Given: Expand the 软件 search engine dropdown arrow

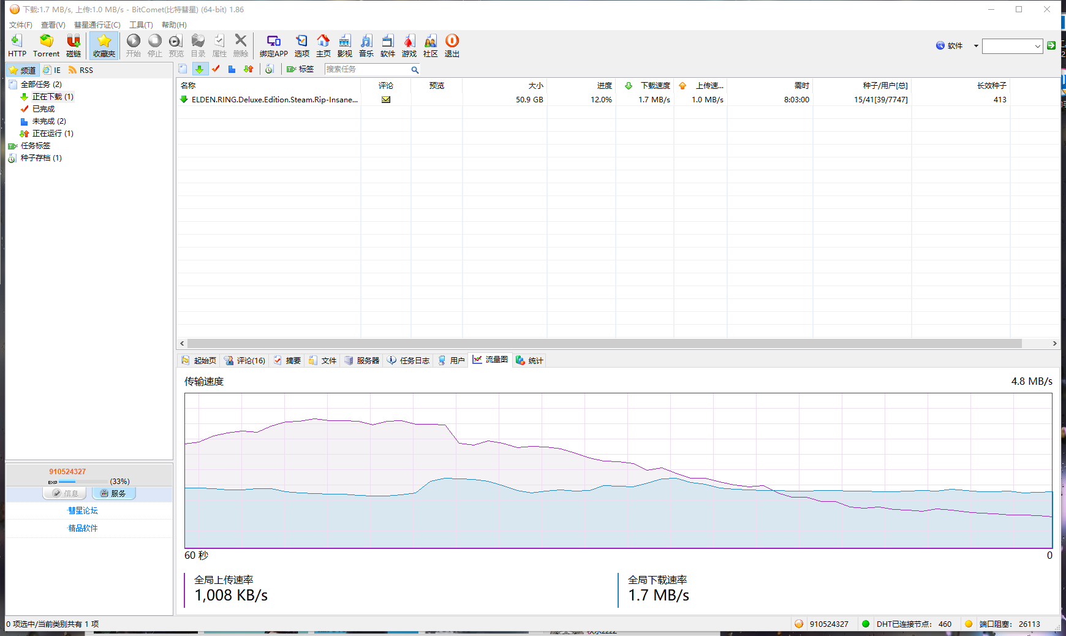Looking at the screenshot, I should (976, 46).
